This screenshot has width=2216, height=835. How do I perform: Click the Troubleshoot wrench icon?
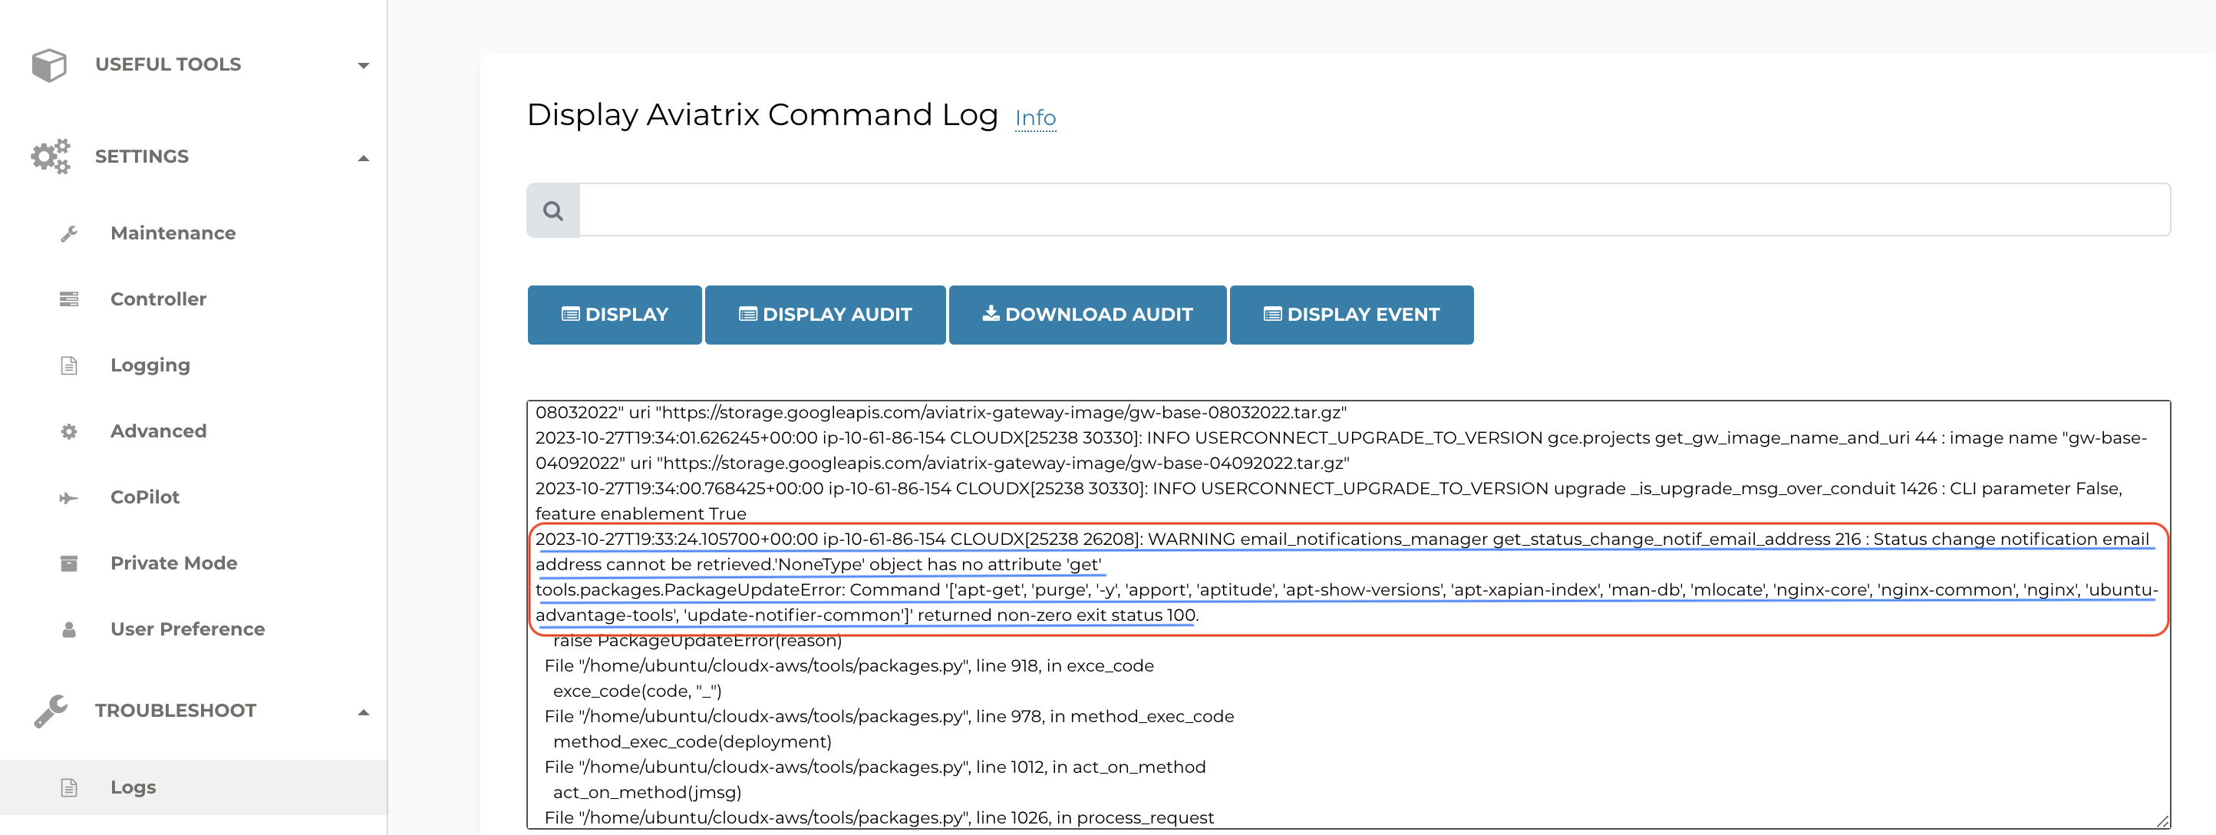(50, 709)
